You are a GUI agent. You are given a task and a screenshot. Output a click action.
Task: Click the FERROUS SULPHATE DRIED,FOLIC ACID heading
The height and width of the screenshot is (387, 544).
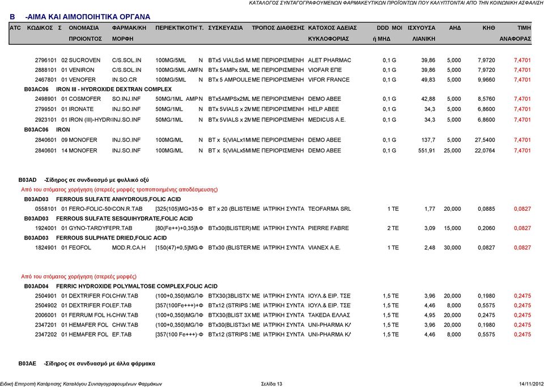click(x=112, y=238)
